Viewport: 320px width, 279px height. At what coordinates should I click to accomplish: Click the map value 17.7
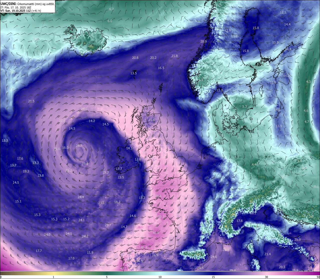(39, 251)
